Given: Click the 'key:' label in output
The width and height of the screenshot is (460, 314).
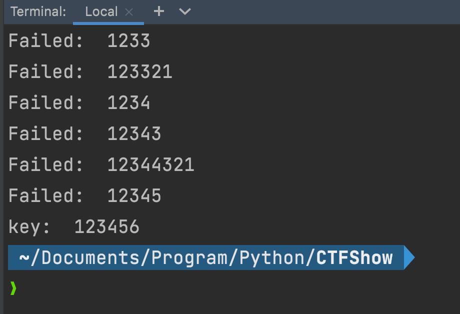Looking at the screenshot, I should tap(29, 227).
